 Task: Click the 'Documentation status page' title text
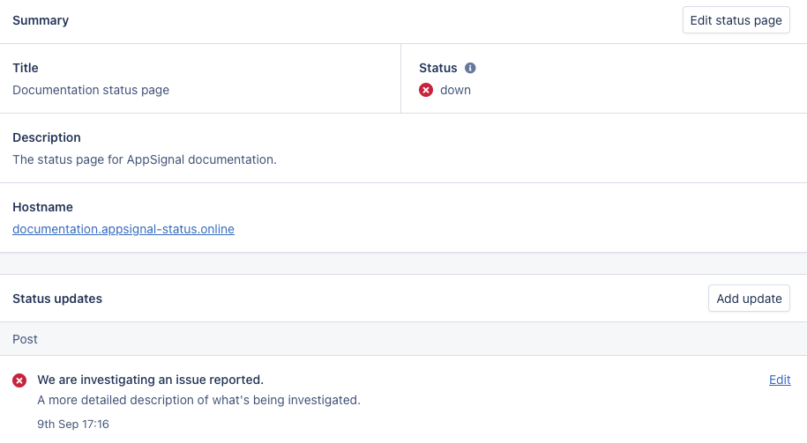pos(91,90)
